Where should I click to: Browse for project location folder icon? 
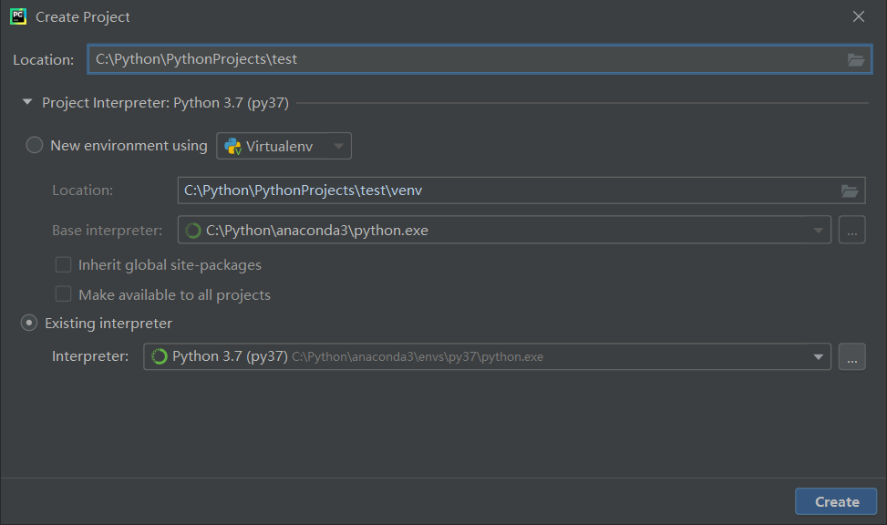[x=856, y=59]
